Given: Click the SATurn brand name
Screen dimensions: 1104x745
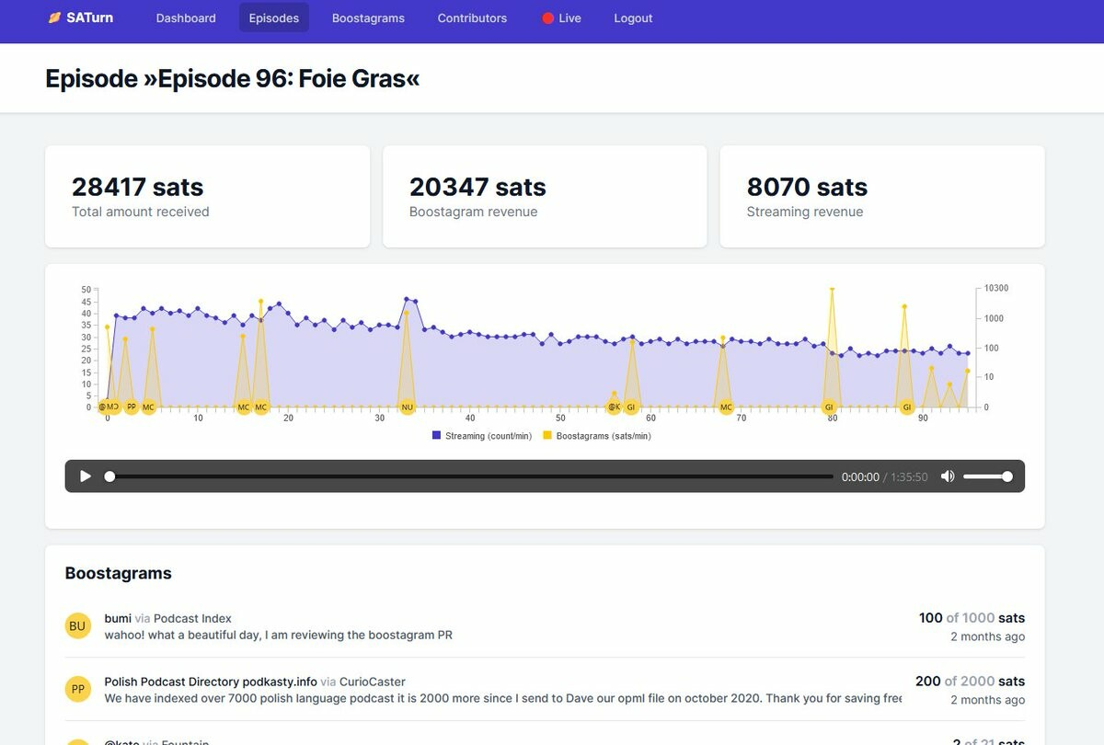Looking at the screenshot, I should pyautogui.click(x=90, y=17).
